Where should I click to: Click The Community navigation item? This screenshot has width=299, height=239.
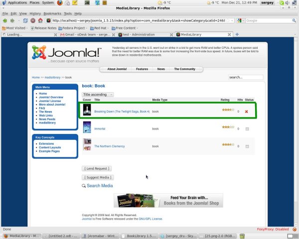point(184,69)
